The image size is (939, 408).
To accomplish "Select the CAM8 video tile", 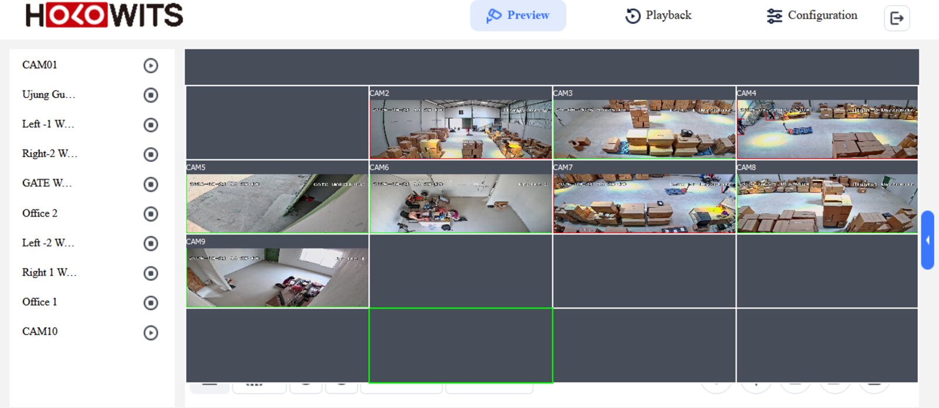I will coord(827,198).
